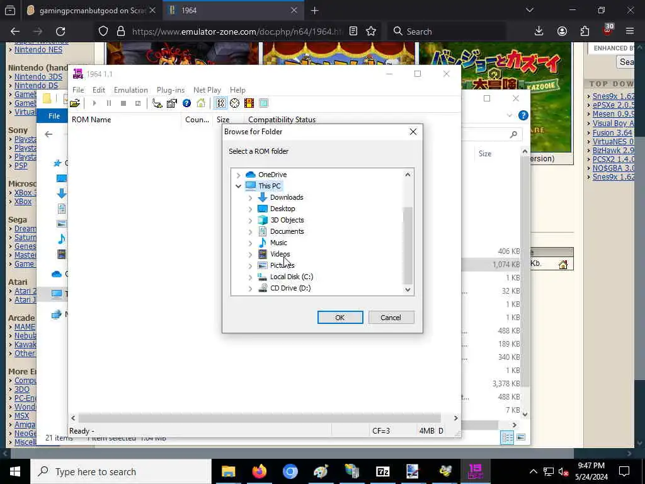
Task: Open the Edit menu in 1964
Action: 99,89
